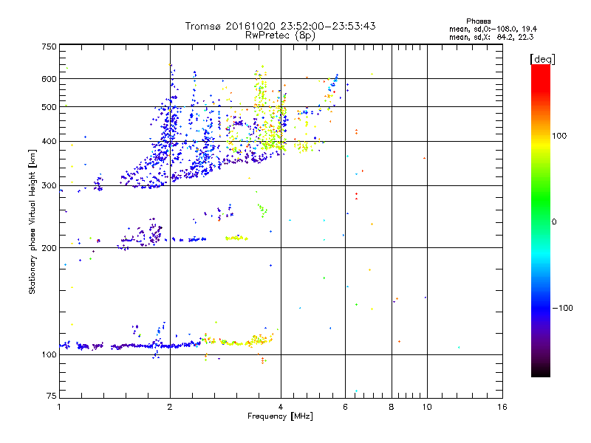Click x-axis tick label '16'
This screenshot has height=443, width=591.
pyautogui.click(x=502, y=407)
